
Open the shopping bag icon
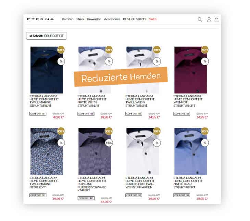pyautogui.click(x=216, y=19)
